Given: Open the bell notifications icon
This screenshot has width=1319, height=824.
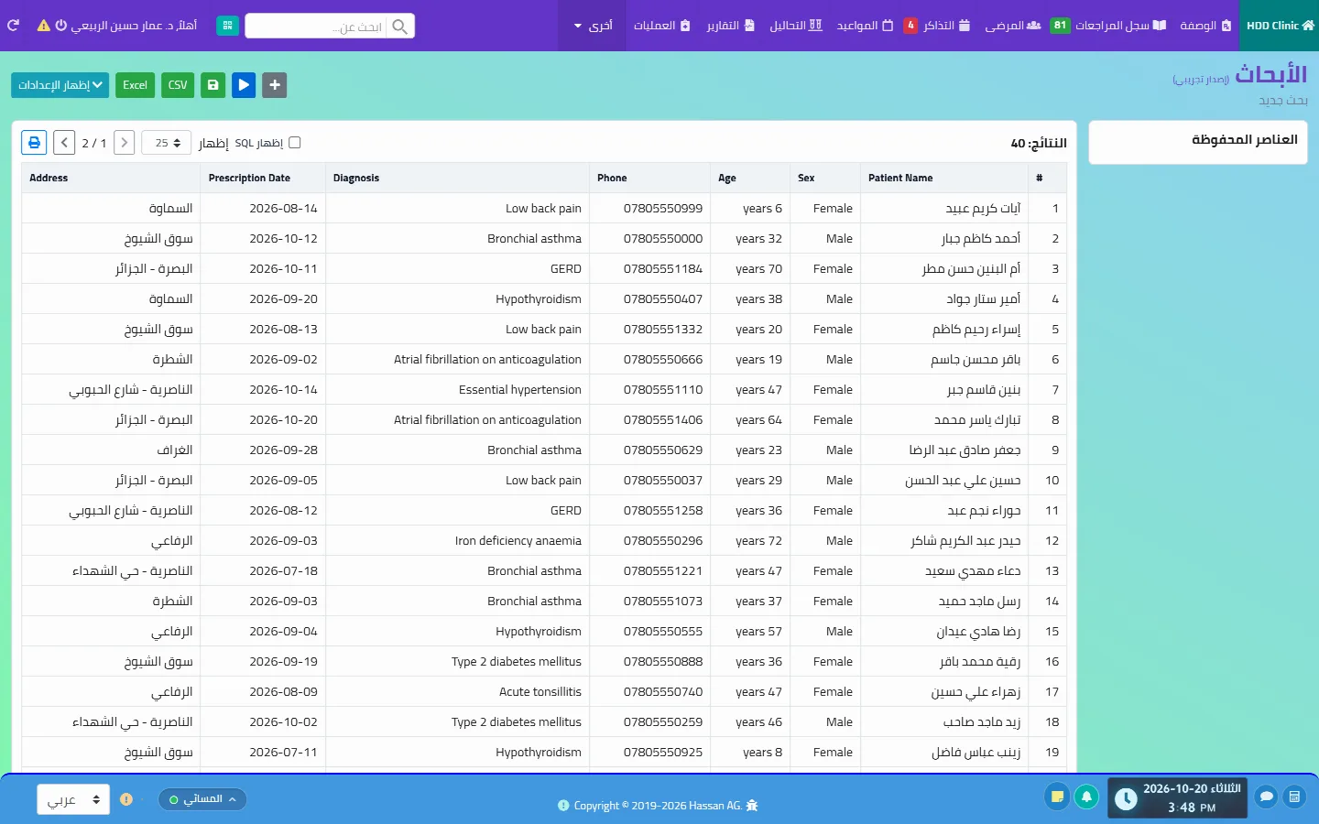Looking at the screenshot, I should click(x=1086, y=797).
